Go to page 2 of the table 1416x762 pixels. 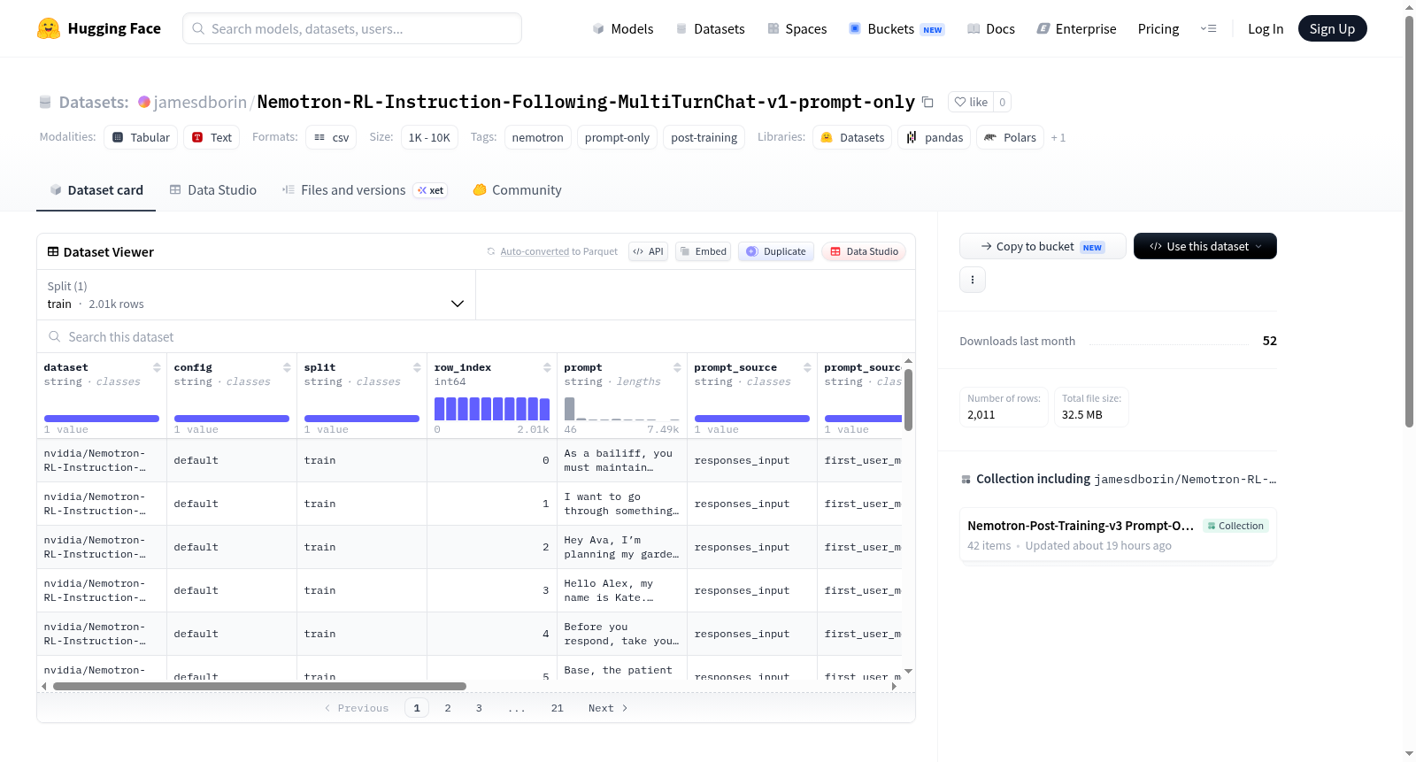coord(448,708)
